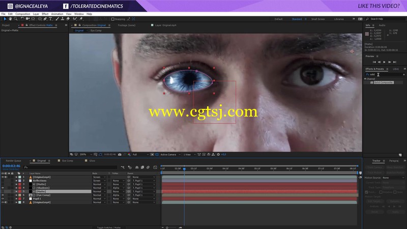Jump to last frame in Preview
Image resolution: width=407 pixels, height=229 pixels.
coord(395,62)
